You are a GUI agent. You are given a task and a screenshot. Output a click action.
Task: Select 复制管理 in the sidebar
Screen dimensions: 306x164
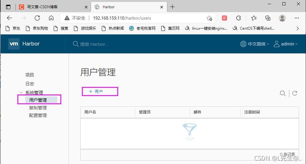click(38, 108)
